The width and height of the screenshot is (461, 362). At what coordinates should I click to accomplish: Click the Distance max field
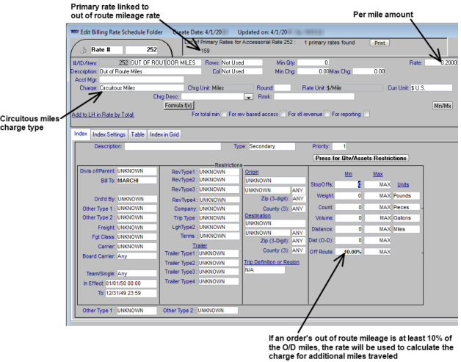[377, 229]
